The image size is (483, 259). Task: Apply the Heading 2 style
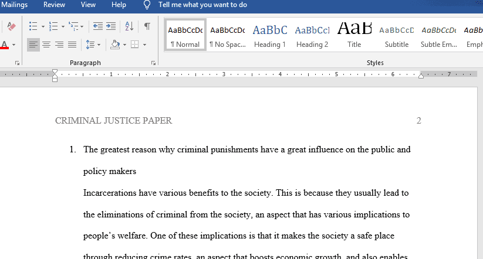point(312,35)
